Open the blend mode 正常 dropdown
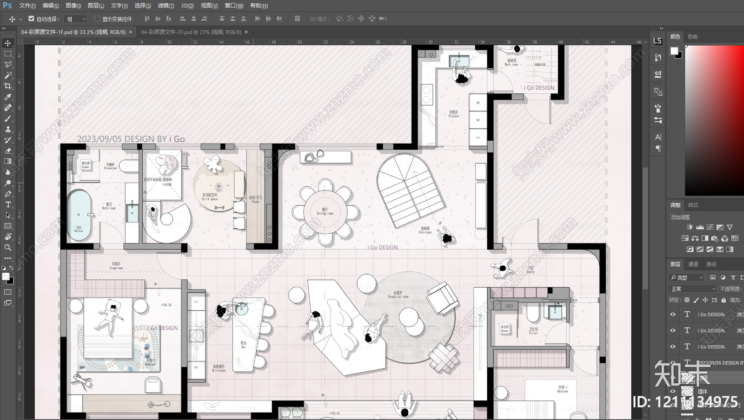 pos(693,289)
